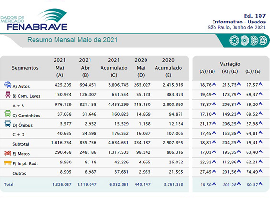Click the Informativo - Usados text
This screenshot has height=198, width=270.
(x=239, y=22)
